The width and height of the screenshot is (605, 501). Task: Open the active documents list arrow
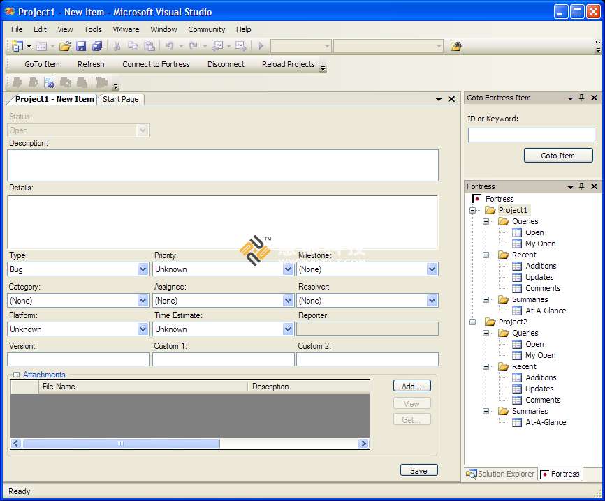438,99
